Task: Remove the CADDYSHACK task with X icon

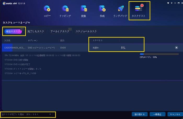Action: [176, 48]
